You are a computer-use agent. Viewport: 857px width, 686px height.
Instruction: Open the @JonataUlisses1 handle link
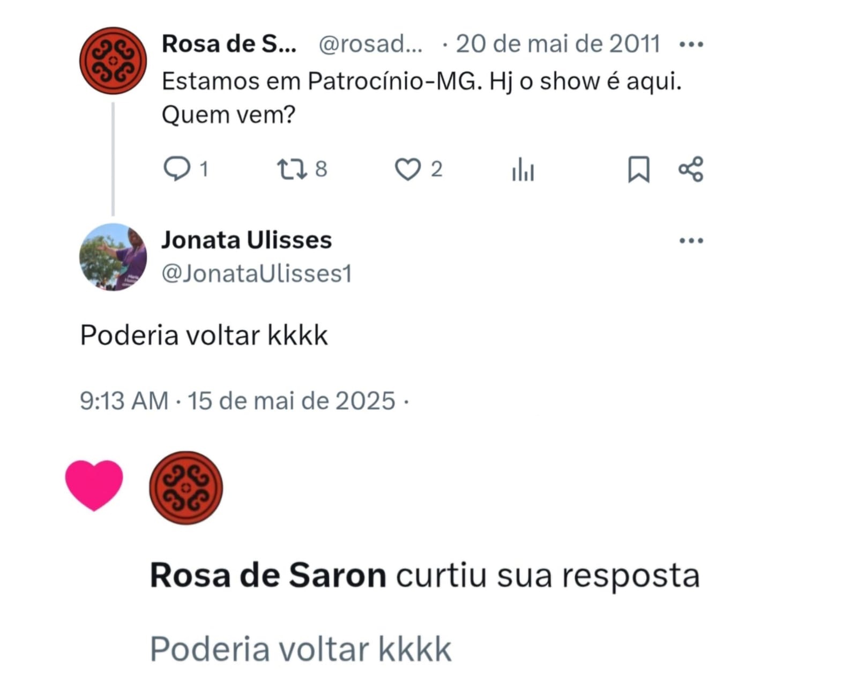click(257, 274)
